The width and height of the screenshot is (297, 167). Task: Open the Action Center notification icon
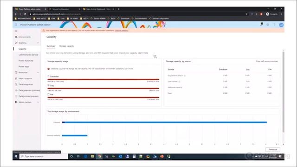[280, 156]
